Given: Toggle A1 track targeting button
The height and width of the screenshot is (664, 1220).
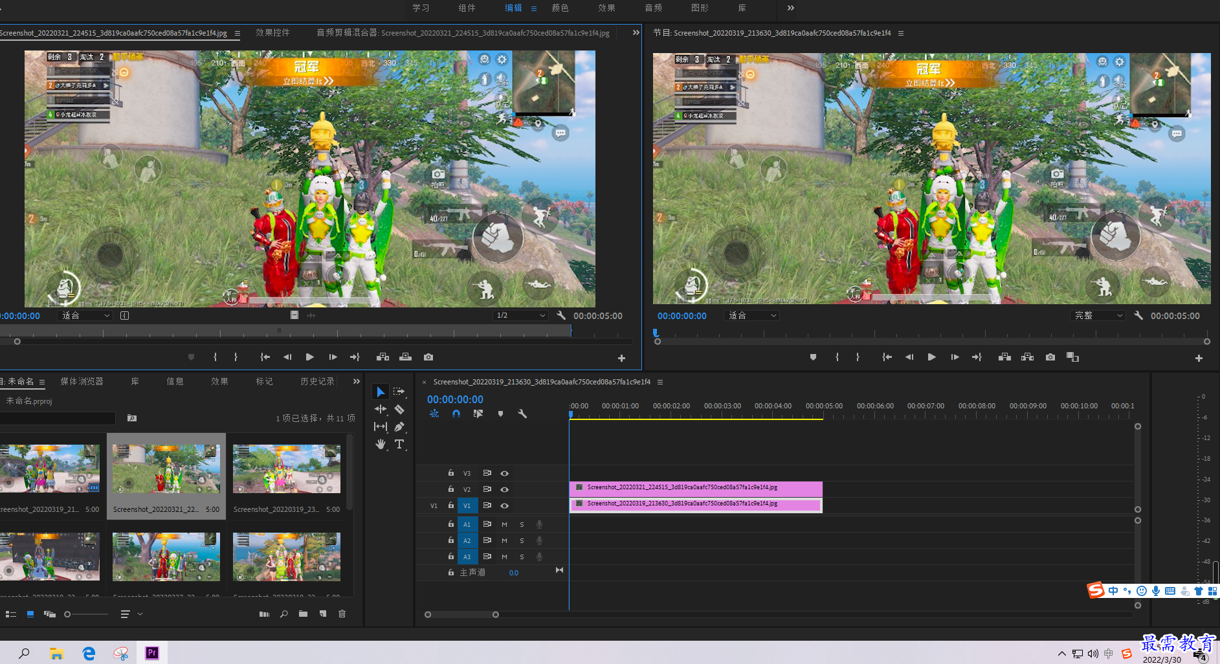Looking at the screenshot, I should coord(467,524).
